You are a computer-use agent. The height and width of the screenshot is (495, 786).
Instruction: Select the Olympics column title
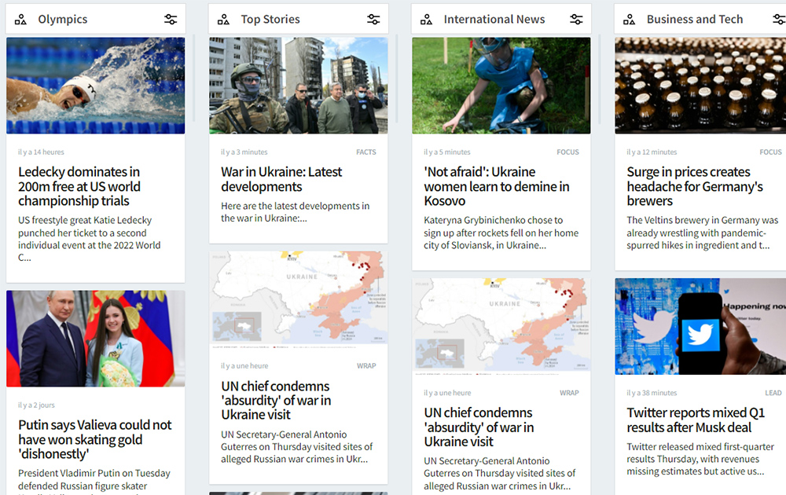(x=63, y=20)
